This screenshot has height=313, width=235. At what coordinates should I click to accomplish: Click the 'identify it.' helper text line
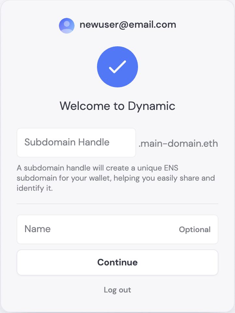35,188
